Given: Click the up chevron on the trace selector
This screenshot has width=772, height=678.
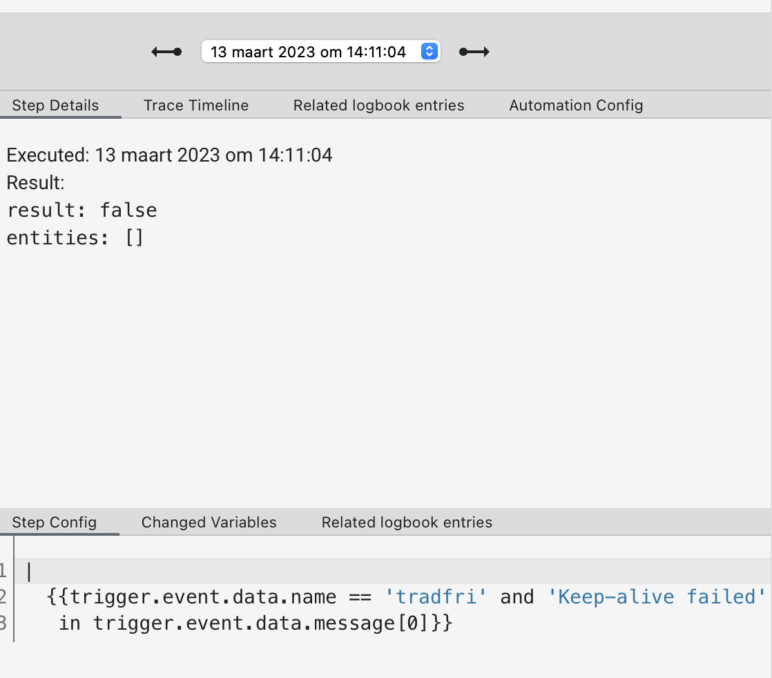Looking at the screenshot, I should pos(428,48).
